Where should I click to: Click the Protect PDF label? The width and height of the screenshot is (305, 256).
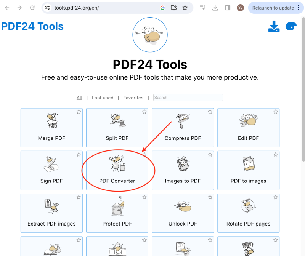[117, 224]
